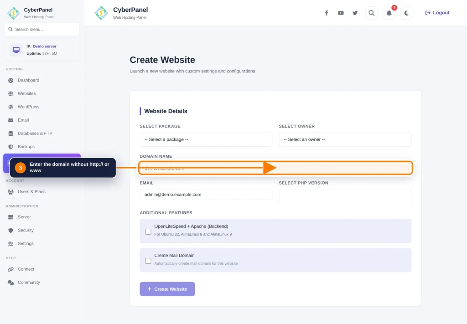
Task: Click the Websites globe icon
Action: (x=11, y=94)
